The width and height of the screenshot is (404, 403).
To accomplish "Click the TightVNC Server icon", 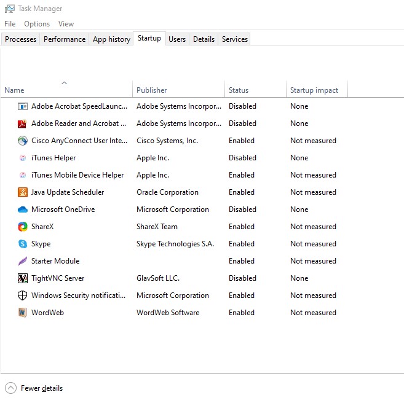I will [x=23, y=278].
